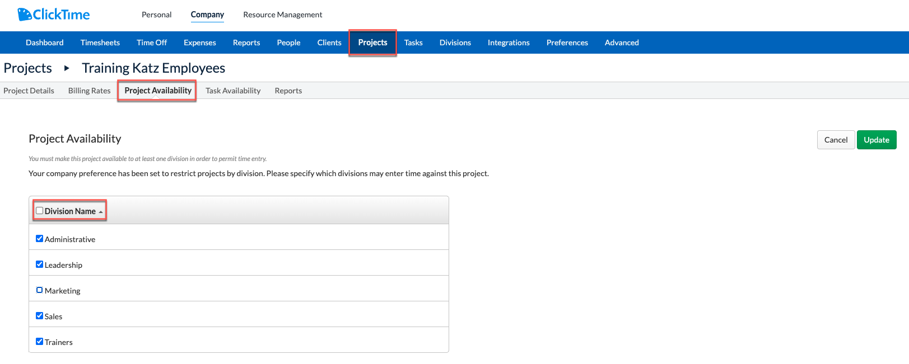
Task: Sort by Division Name arrow
Action: tap(101, 212)
